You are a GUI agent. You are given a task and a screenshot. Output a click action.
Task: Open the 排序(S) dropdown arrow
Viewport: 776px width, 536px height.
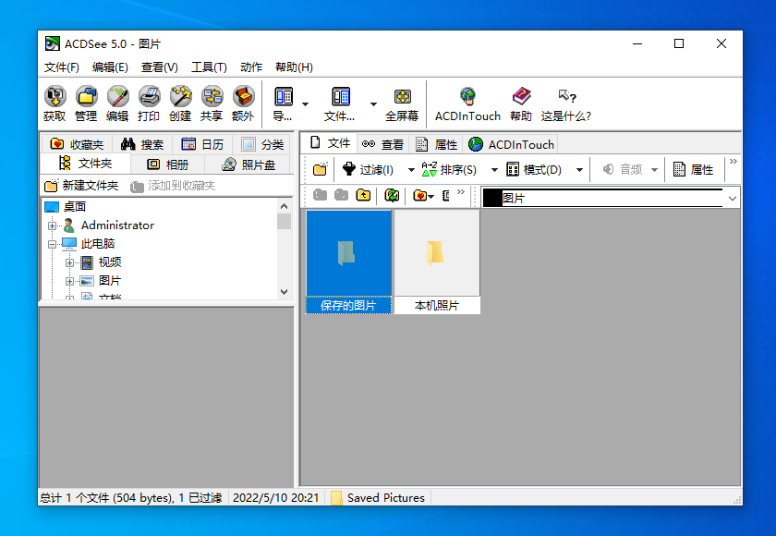(494, 170)
